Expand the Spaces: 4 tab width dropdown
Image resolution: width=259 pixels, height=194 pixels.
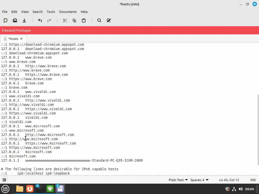[199, 180]
